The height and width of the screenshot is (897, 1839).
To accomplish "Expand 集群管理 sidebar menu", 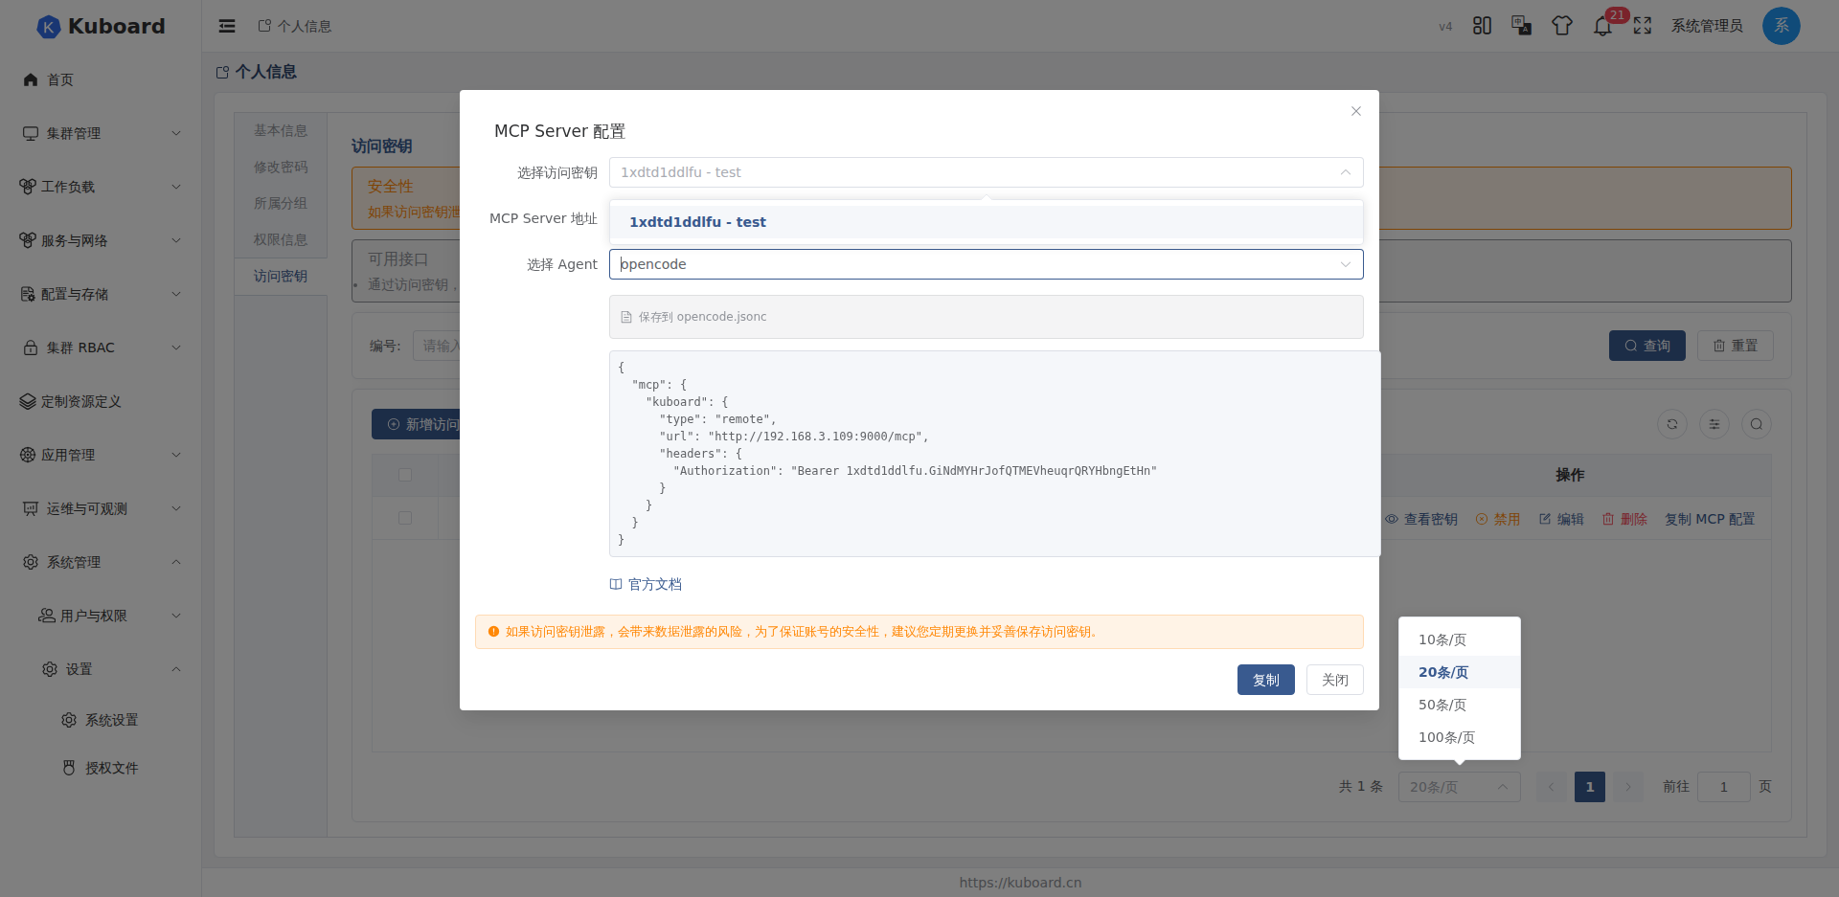I will tap(101, 133).
